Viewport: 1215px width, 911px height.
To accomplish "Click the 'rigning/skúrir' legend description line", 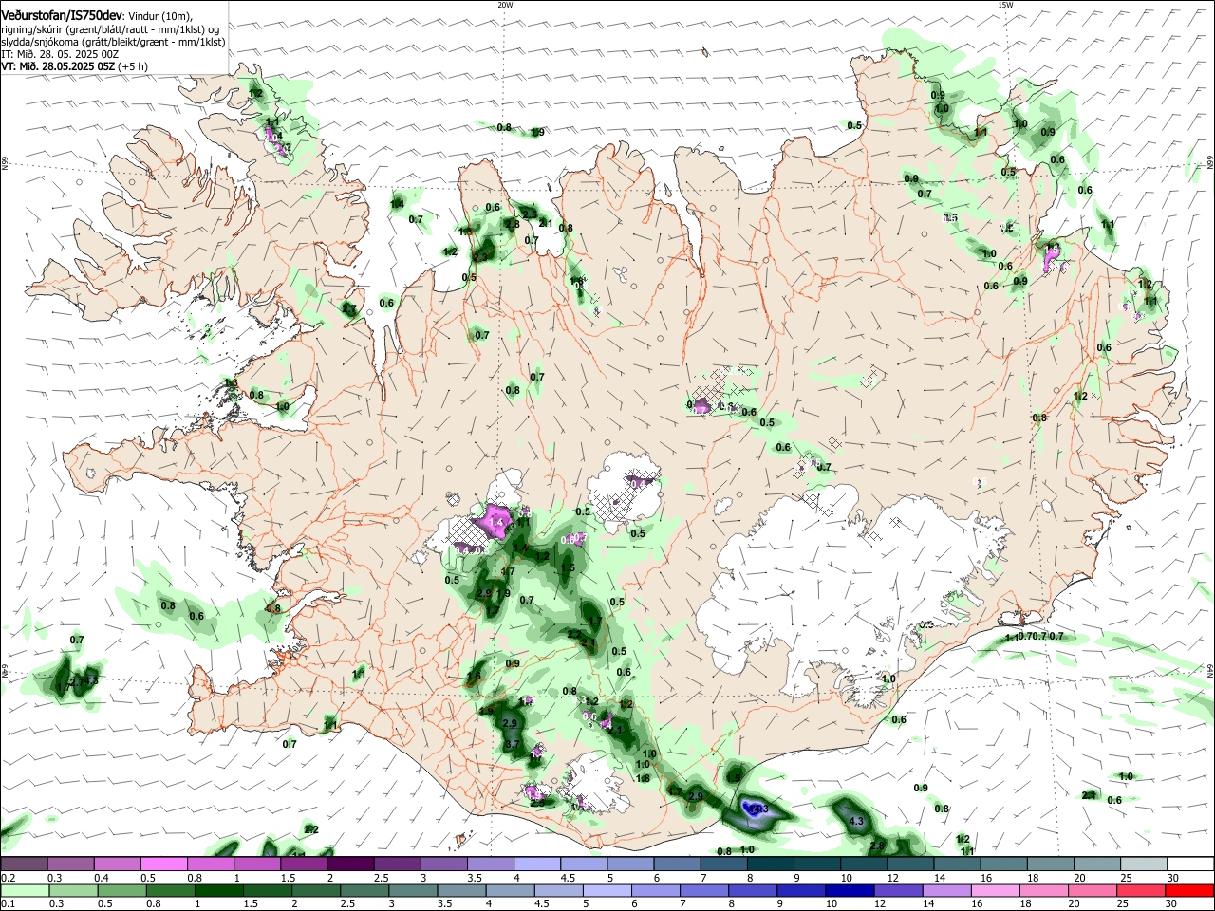I will click(x=111, y=29).
